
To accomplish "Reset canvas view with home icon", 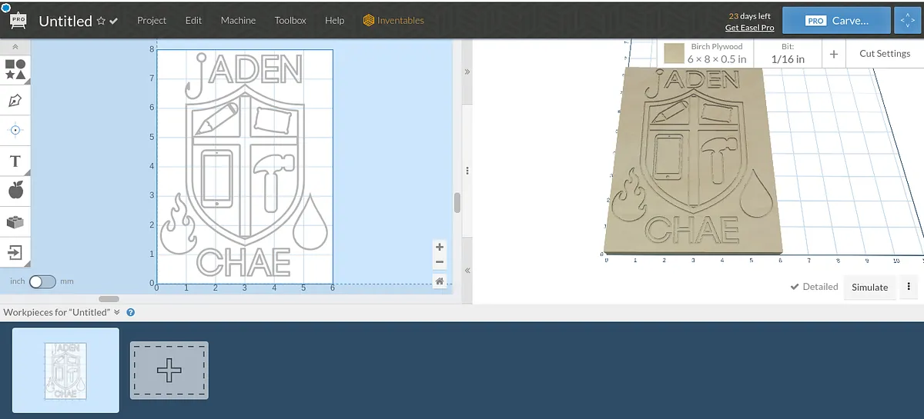I will tap(439, 281).
